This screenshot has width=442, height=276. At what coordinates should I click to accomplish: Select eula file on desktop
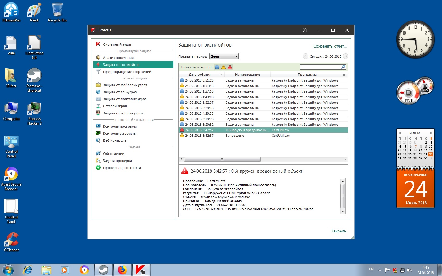point(11,45)
